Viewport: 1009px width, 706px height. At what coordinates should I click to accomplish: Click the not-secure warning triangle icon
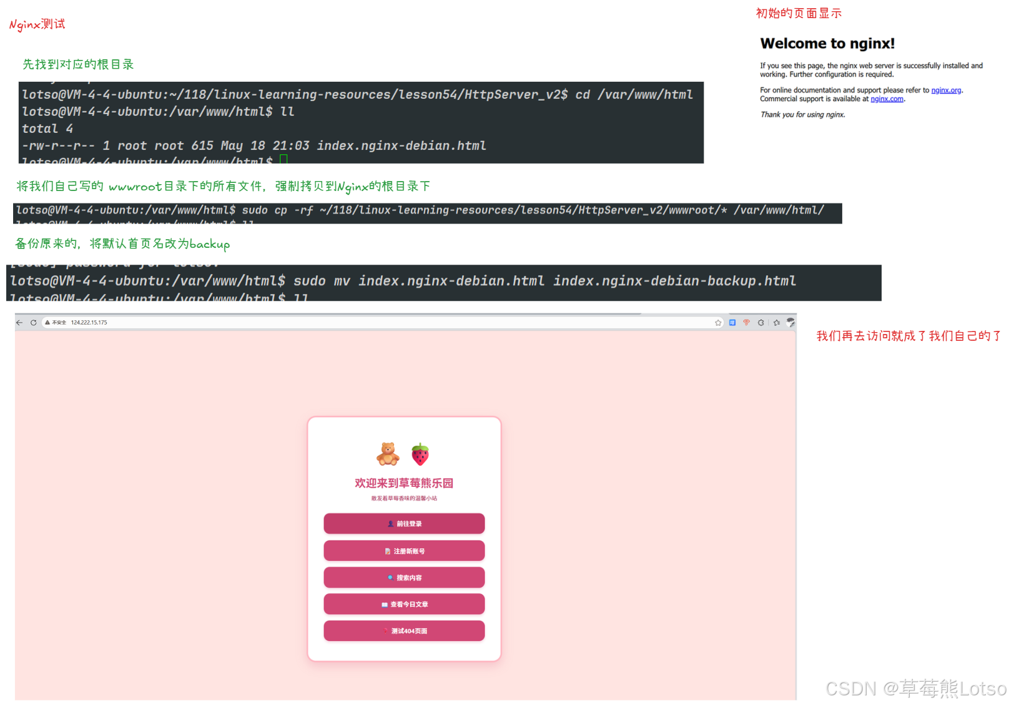click(47, 323)
